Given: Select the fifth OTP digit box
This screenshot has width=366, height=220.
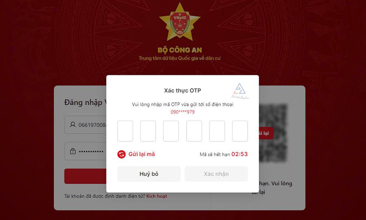Looking at the screenshot, I should [217, 131].
